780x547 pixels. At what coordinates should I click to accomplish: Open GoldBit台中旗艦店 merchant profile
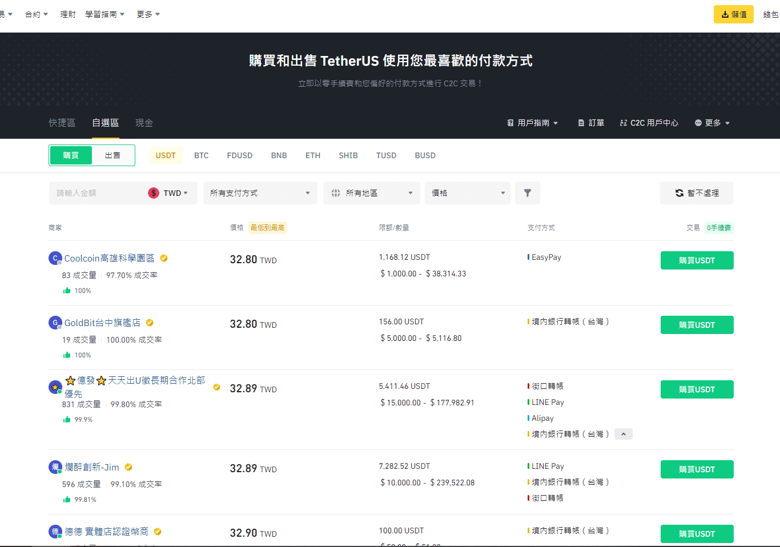102,323
